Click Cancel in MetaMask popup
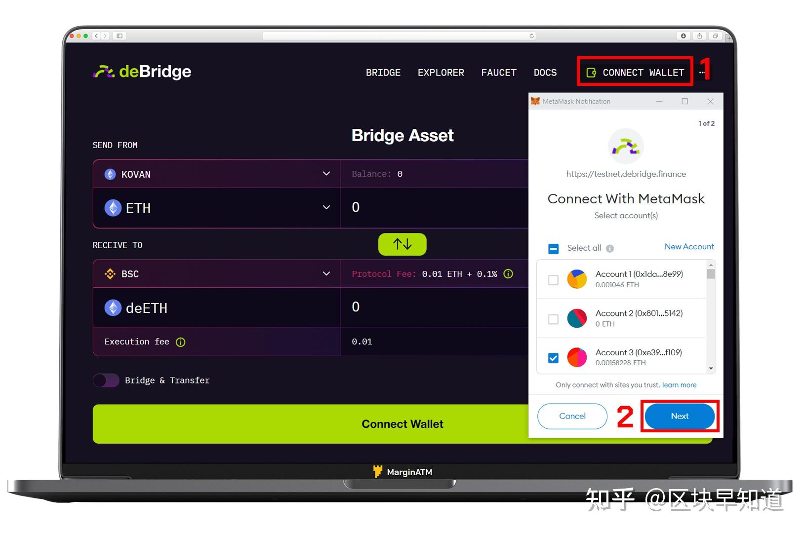 click(x=572, y=416)
